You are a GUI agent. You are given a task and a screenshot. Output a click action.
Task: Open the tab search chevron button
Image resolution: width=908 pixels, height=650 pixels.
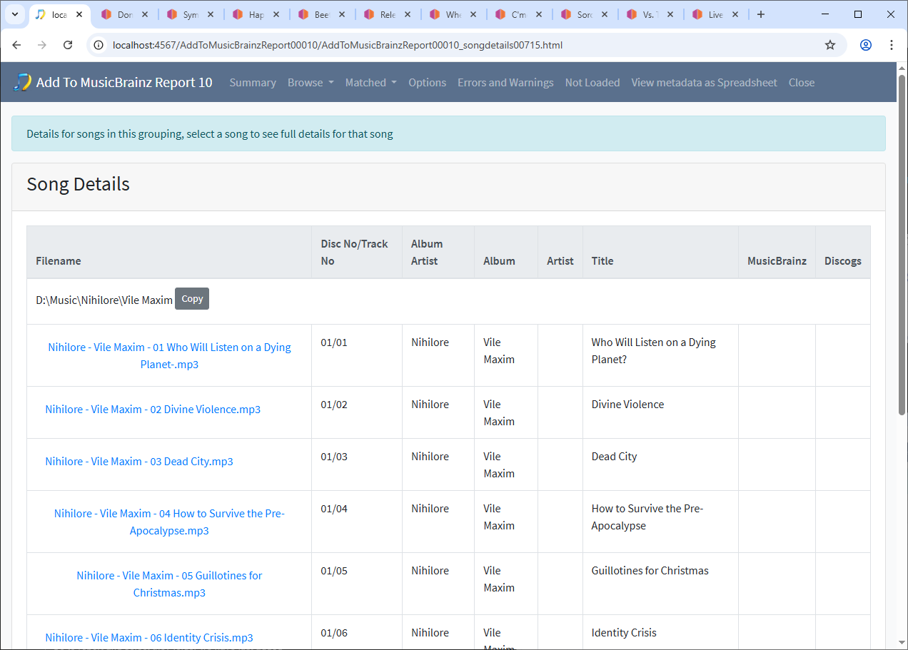[x=14, y=14]
